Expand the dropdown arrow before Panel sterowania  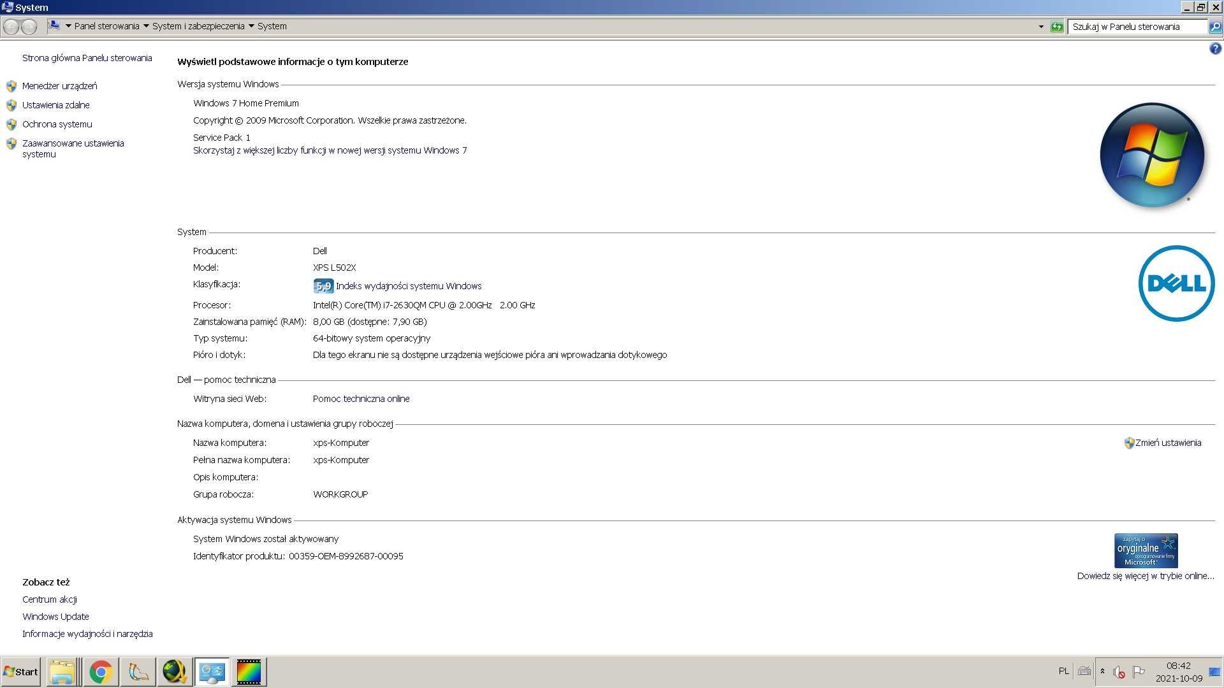[68, 26]
